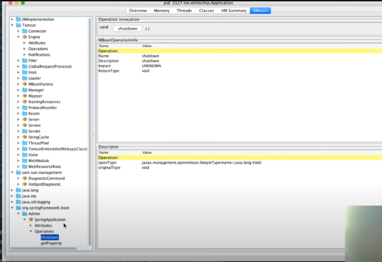This screenshot has width=382, height=262.
Task: Click the openType descriptor value
Action: [x=202, y=163]
